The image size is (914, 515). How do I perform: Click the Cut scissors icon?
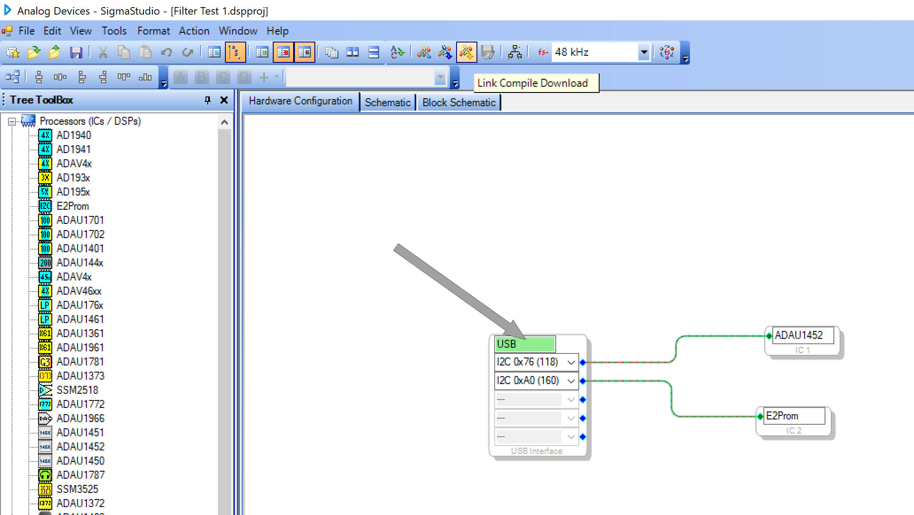point(103,53)
